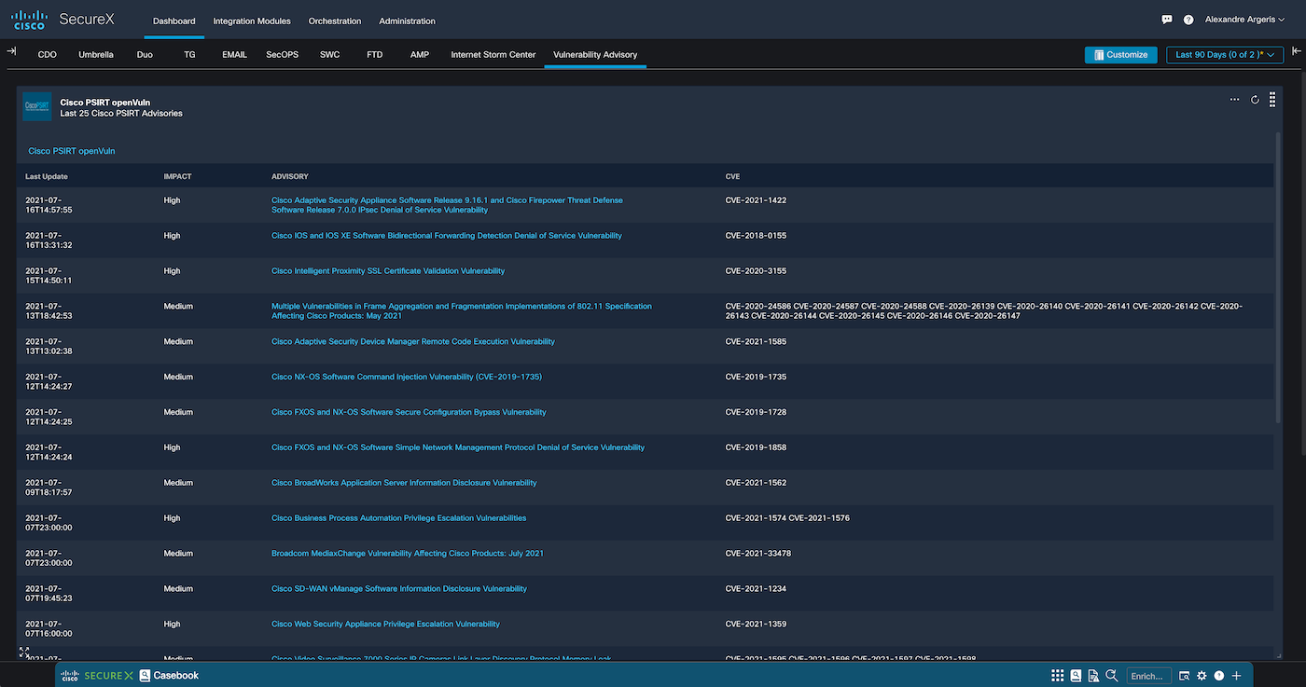
Task: Click the Cisco PSIRT tile logo thumbnail
Action: tap(37, 106)
